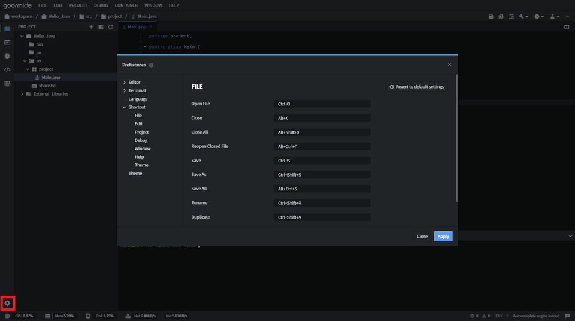The image size is (575, 321).
Task: Select Window under Shortcut
Action: [143, 149]
